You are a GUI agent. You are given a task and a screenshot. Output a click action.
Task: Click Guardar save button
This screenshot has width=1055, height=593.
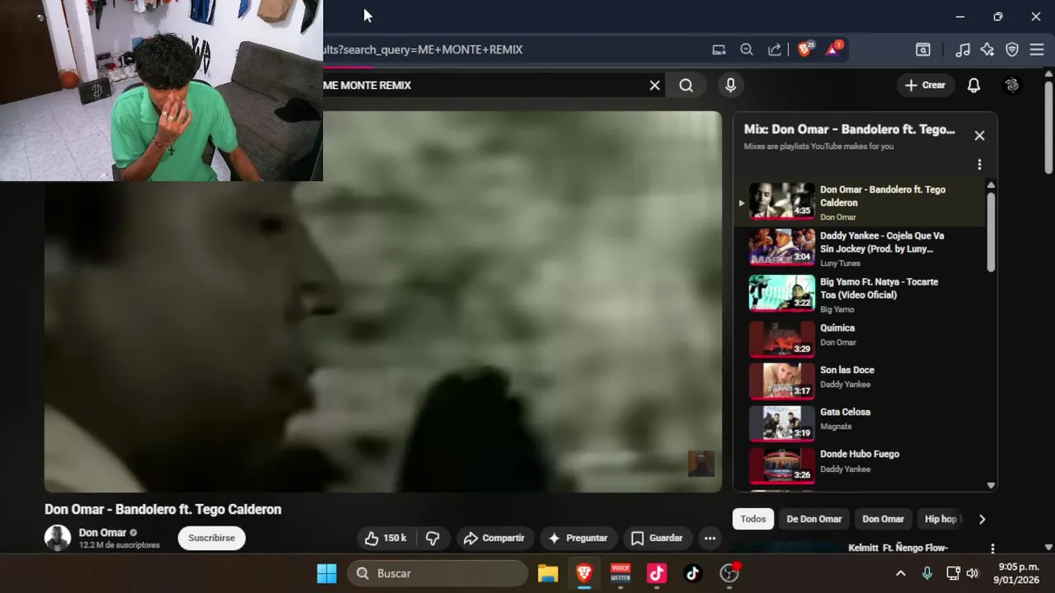[657, 538]
